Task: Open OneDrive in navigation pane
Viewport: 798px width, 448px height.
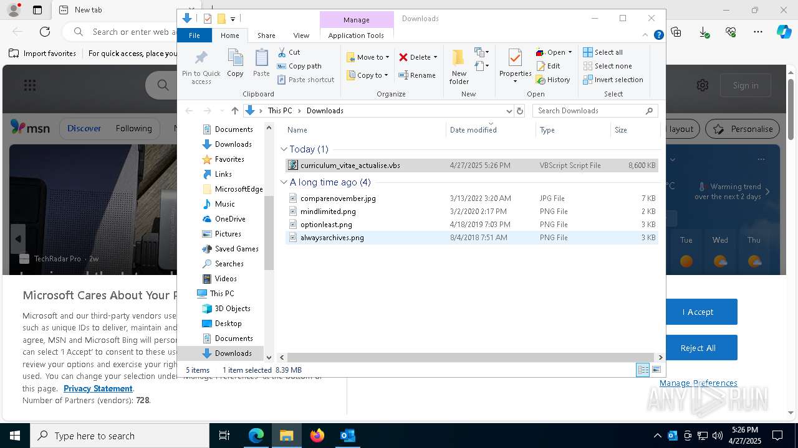Action: [229, 219]
